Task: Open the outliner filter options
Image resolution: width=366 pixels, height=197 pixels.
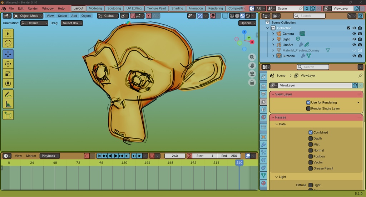Action: pos(351,16)
